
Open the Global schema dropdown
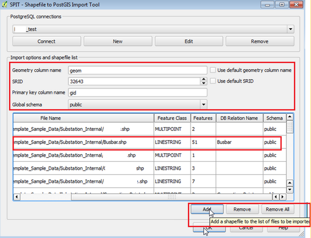(x=204, y=105)
